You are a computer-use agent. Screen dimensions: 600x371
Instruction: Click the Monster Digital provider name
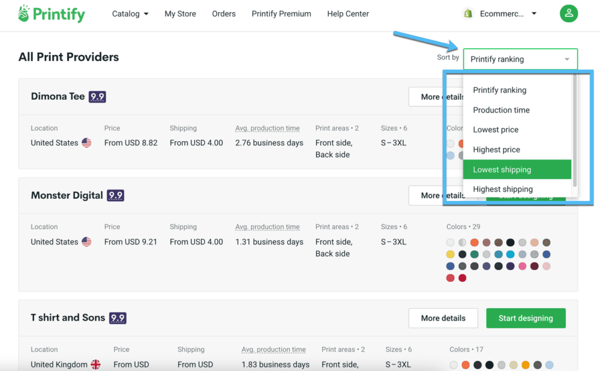click(x=67, y=196)
